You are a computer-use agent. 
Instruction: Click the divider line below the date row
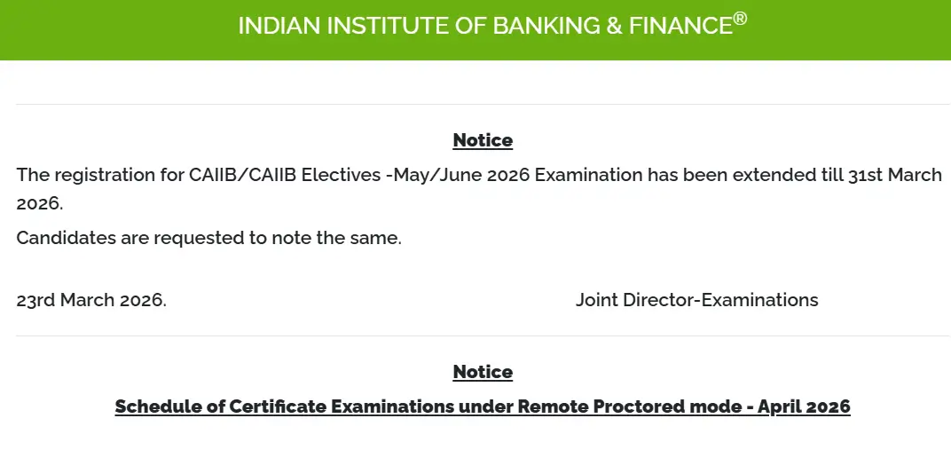click(x=483, y=336)
